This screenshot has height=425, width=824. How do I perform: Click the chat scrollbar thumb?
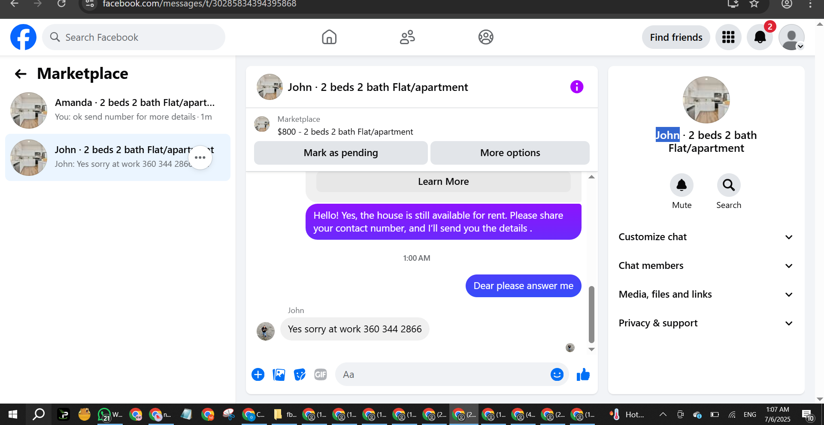(591, 314)
